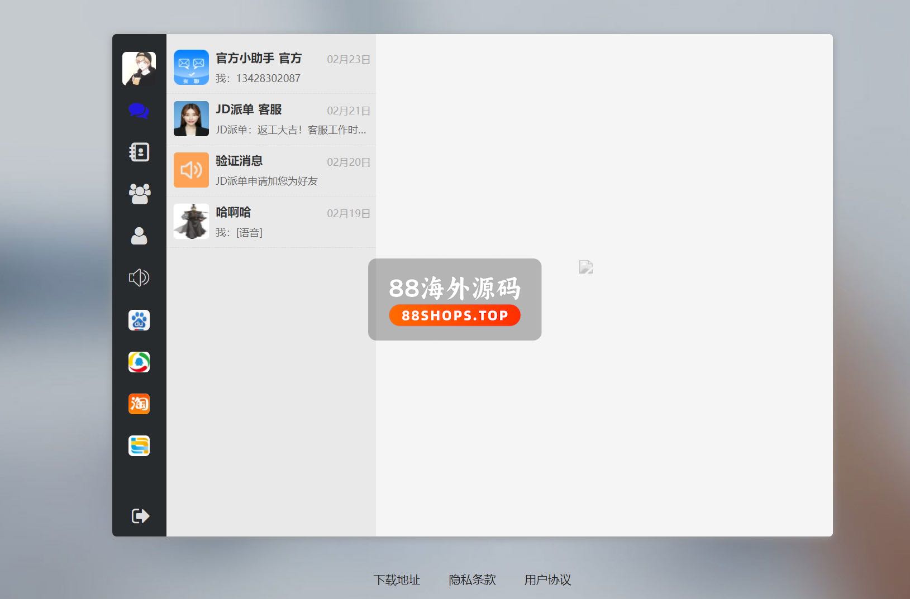
Task: Launch the Baidu paw shortcut icon
Action: [139, 320]
